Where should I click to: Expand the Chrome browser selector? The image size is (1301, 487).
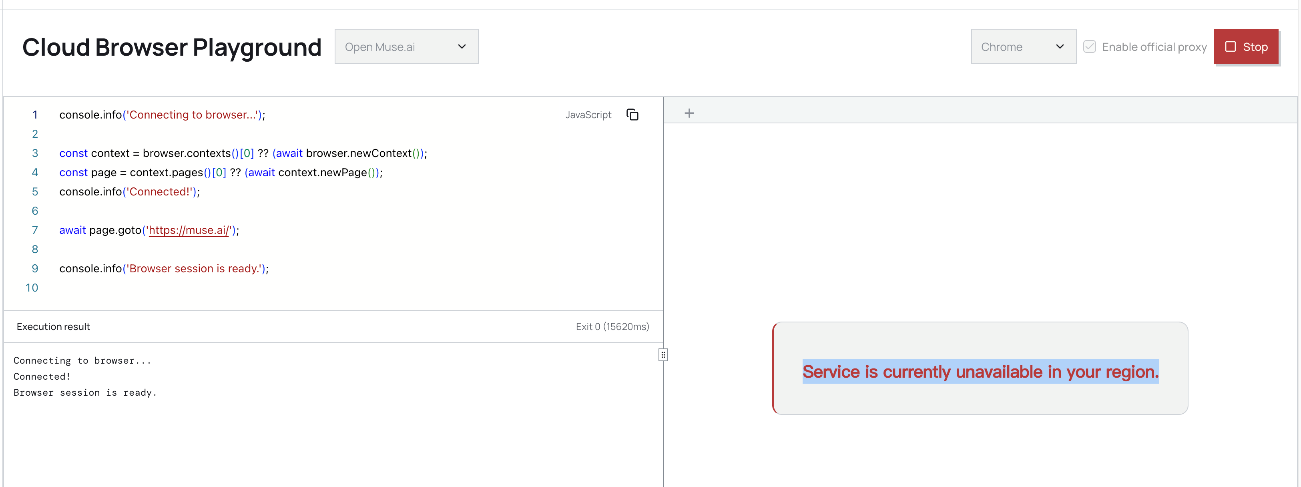[x=1023, y=46]
